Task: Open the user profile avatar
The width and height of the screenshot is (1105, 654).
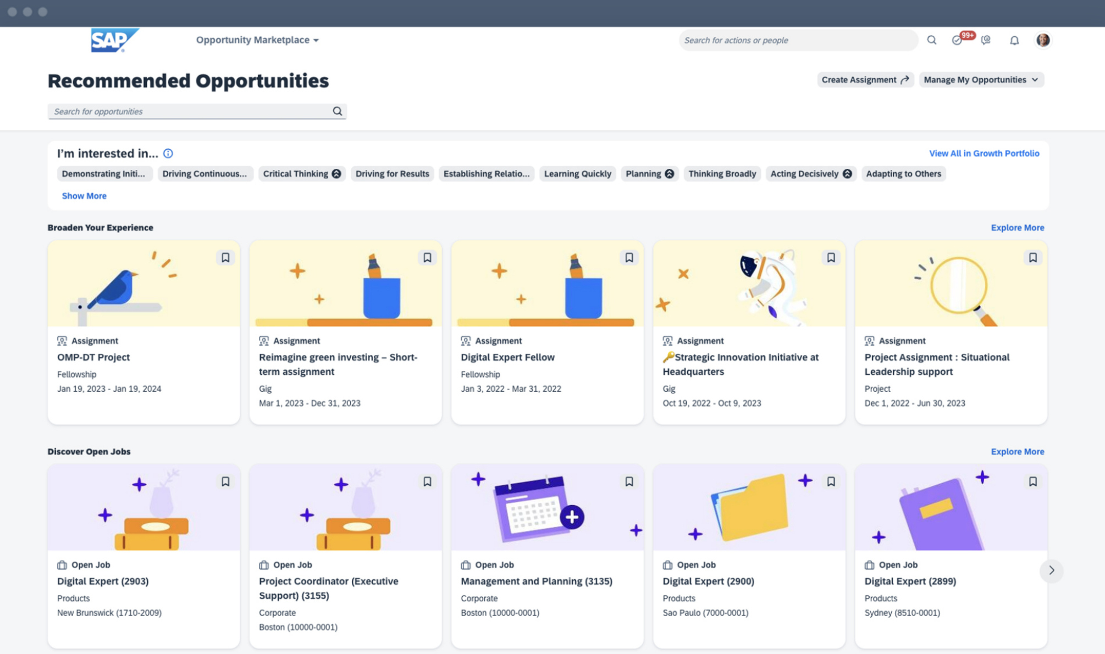Action: click(x=1043, y=40)
